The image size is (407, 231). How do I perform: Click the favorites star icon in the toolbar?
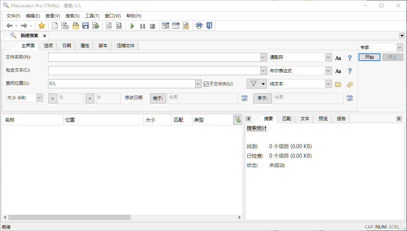pyautogui.click(x=42, y=25)
